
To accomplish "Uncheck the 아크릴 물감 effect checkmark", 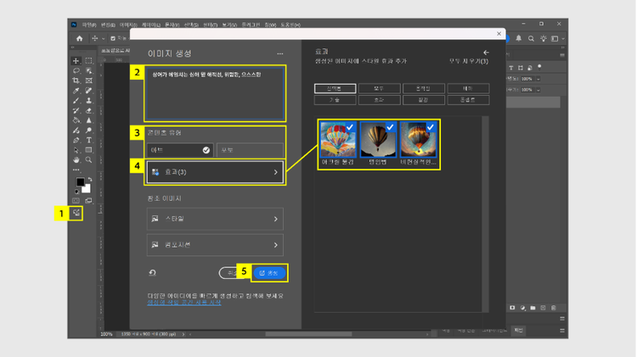I will (x=350, y=127).
